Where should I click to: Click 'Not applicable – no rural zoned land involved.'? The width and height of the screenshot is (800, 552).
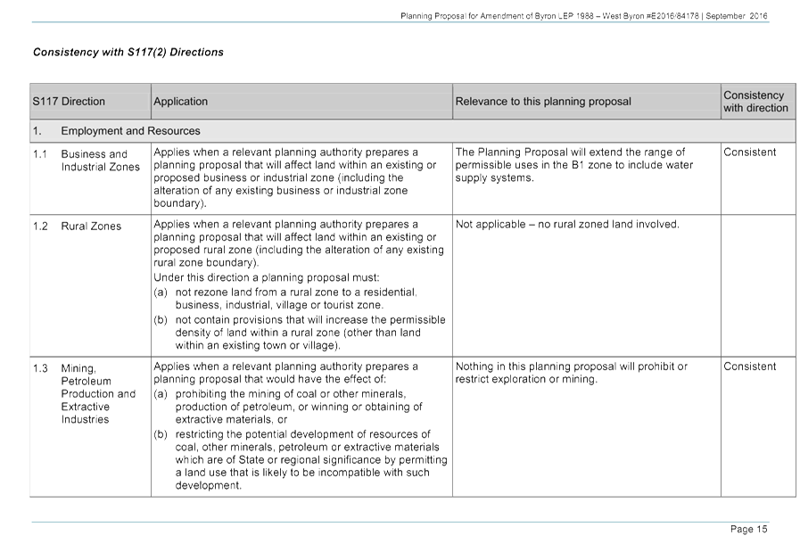567,225
